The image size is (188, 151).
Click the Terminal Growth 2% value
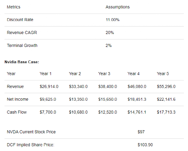coord(109,46)
